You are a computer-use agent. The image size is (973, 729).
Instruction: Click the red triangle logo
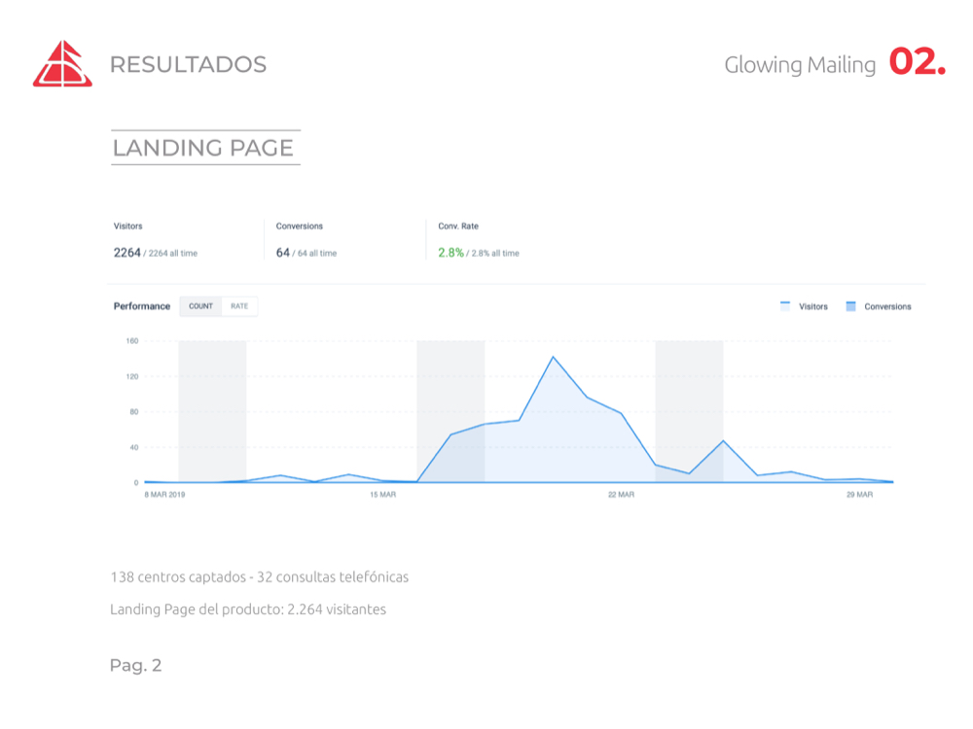pyautogui.click(x=62, y=63)
